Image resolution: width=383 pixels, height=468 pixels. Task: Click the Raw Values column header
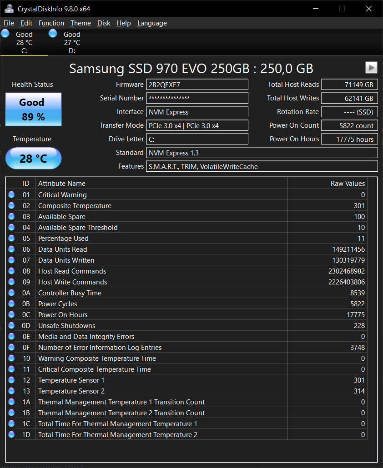(x=328, y=183)
